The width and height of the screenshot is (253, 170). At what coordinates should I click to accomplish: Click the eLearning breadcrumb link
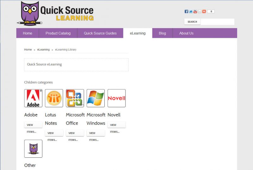[43, 50]
